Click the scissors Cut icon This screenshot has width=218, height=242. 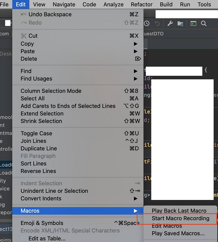point(24,36)
